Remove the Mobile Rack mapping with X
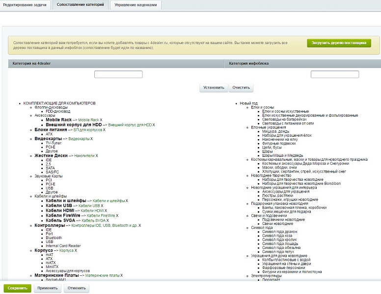This screenshot has height=294, width=381. (x=101, y=120)
